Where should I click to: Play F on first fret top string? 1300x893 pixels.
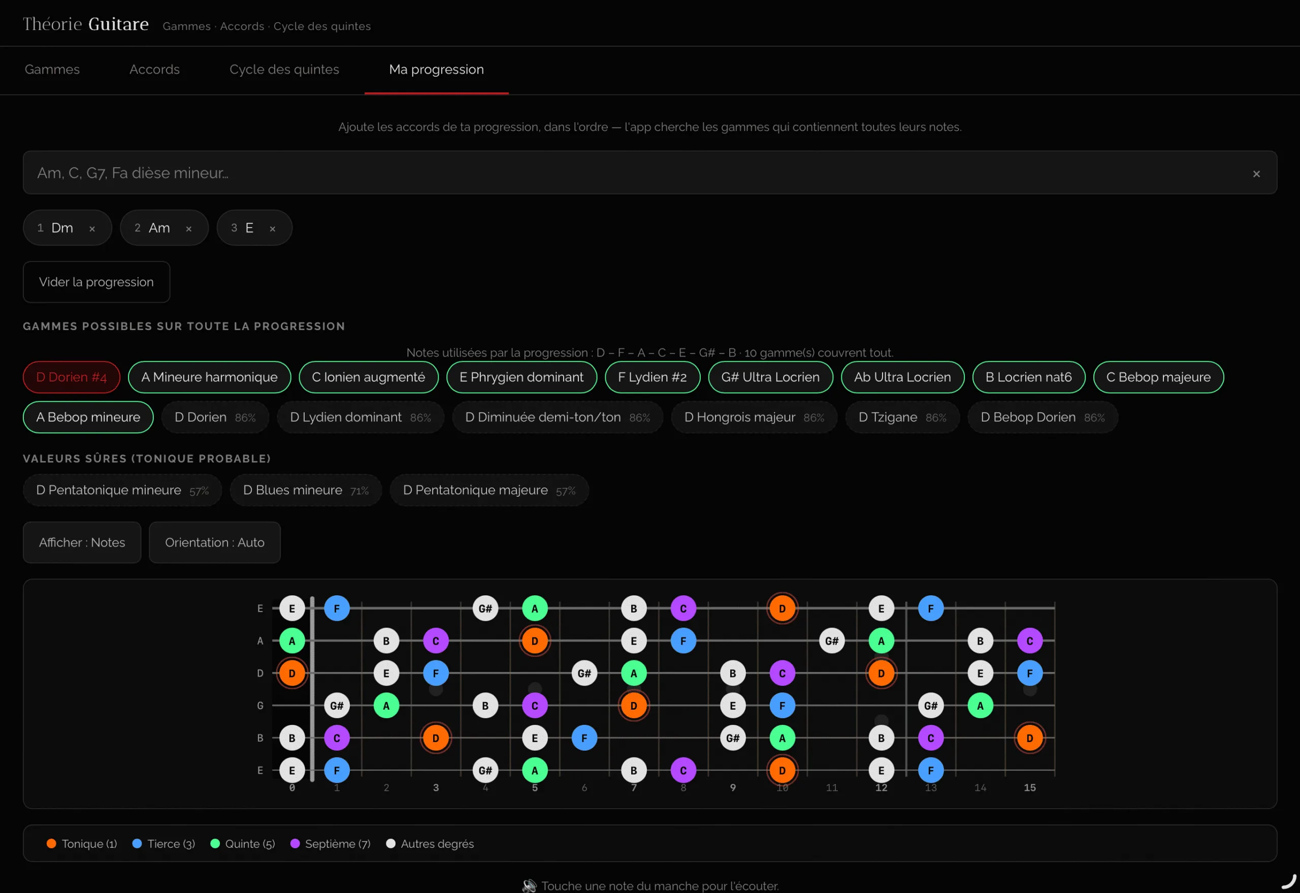pyautogui.click(x=337, y=608)
